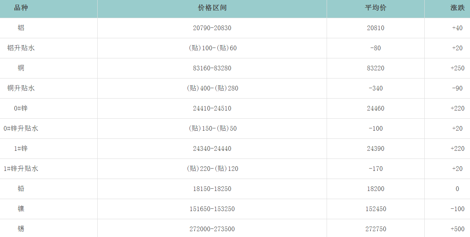Click average price 20810

(375, 28)
